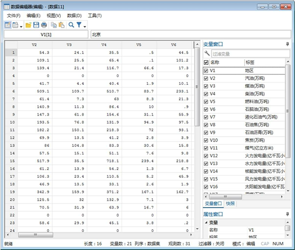
Task: Toggle the select-all checkbox next to 名称
Action: (206, 63)
